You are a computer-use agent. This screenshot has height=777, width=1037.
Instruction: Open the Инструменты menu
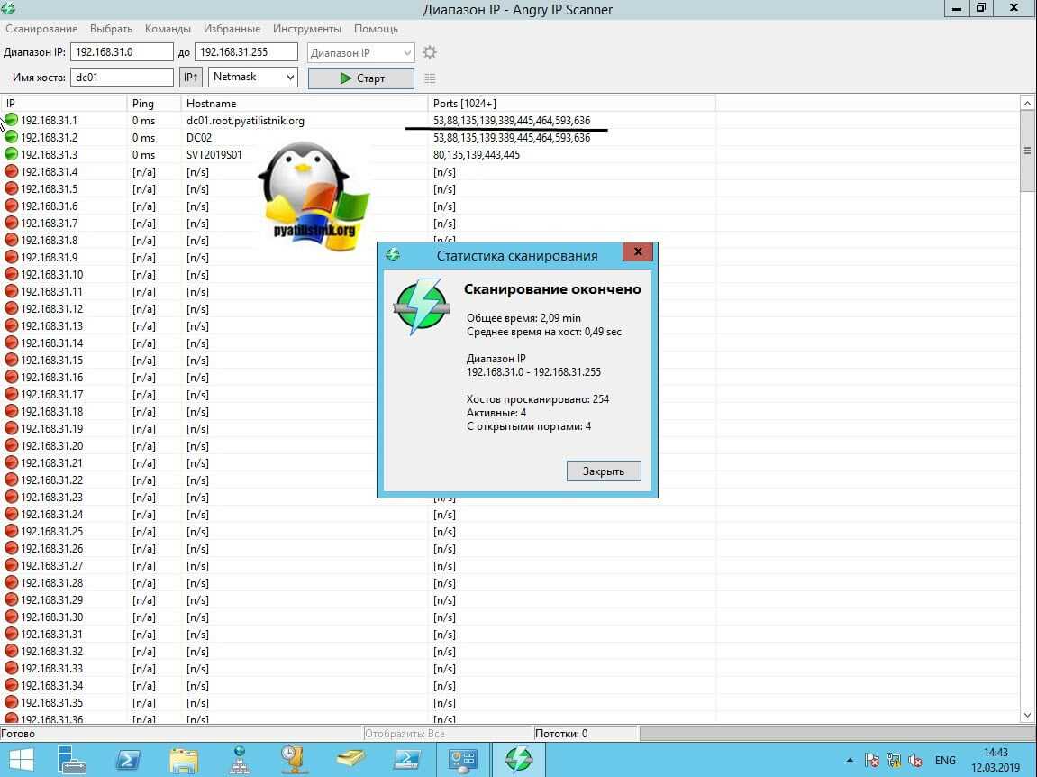(x=307, y=29)
